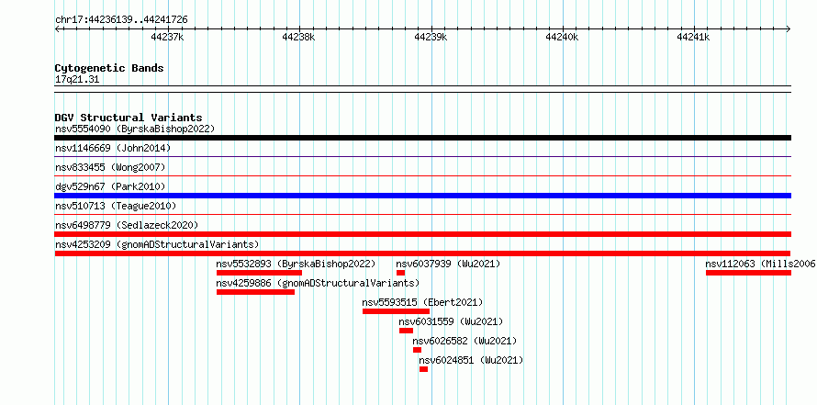
Task: Click the 44238k ruler tick label
Action: pos(299,37)
